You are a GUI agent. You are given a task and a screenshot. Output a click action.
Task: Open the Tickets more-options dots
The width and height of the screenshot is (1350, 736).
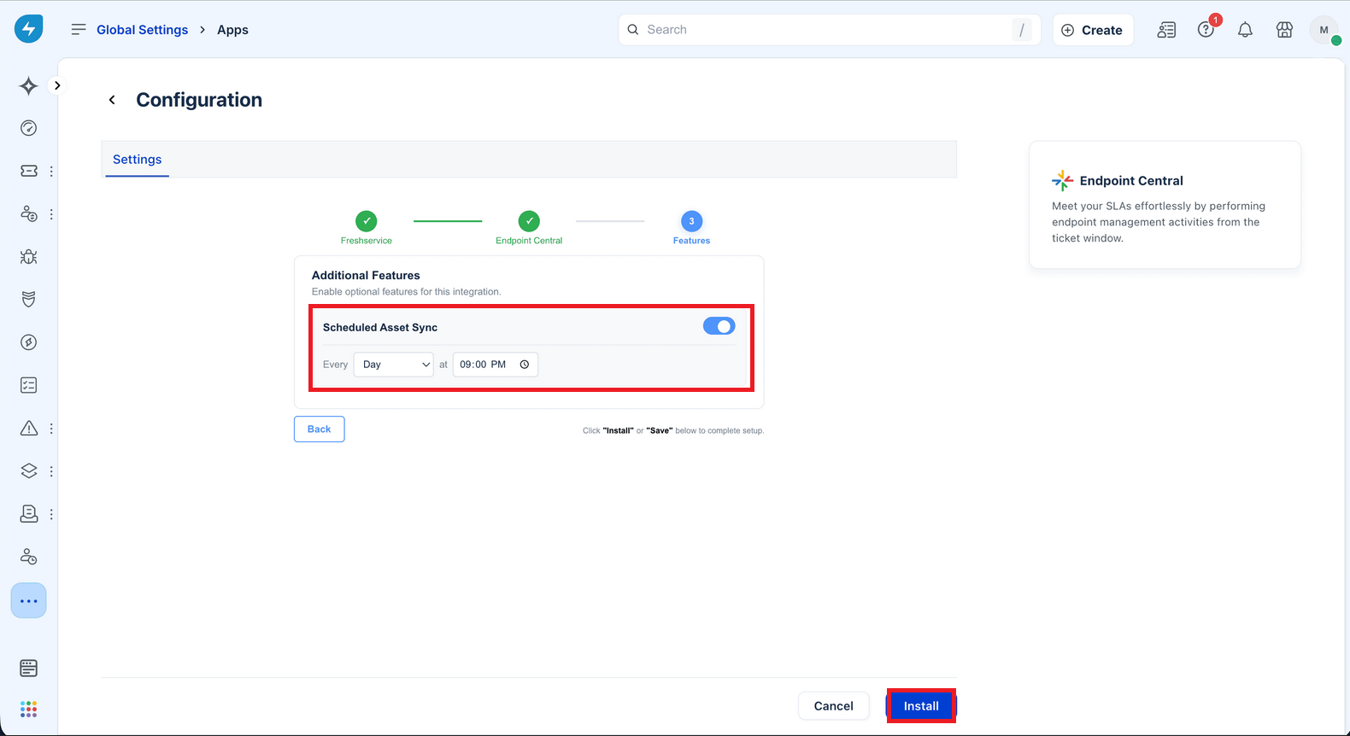coord(51,171)
